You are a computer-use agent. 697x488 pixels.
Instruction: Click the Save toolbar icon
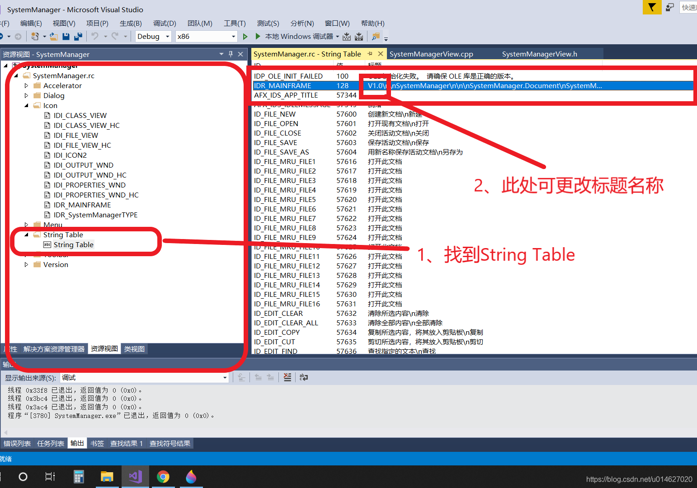66,36
